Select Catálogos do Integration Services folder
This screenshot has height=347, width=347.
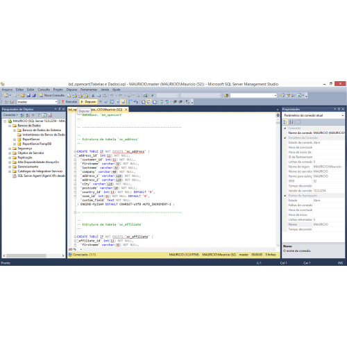[x=37, y=171]
